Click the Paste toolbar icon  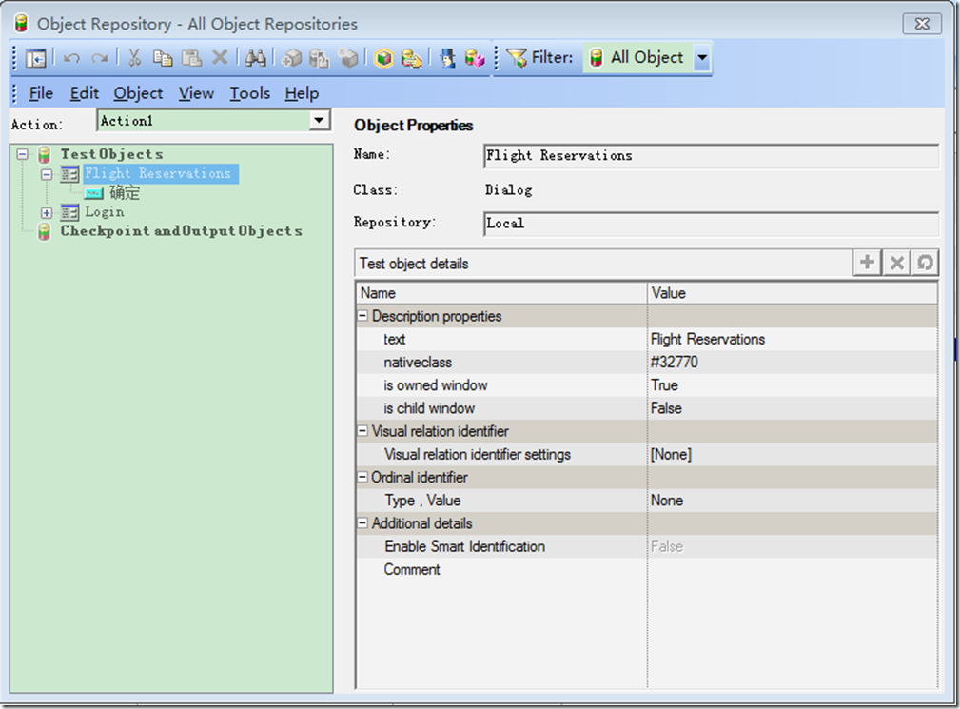(191, 57)
